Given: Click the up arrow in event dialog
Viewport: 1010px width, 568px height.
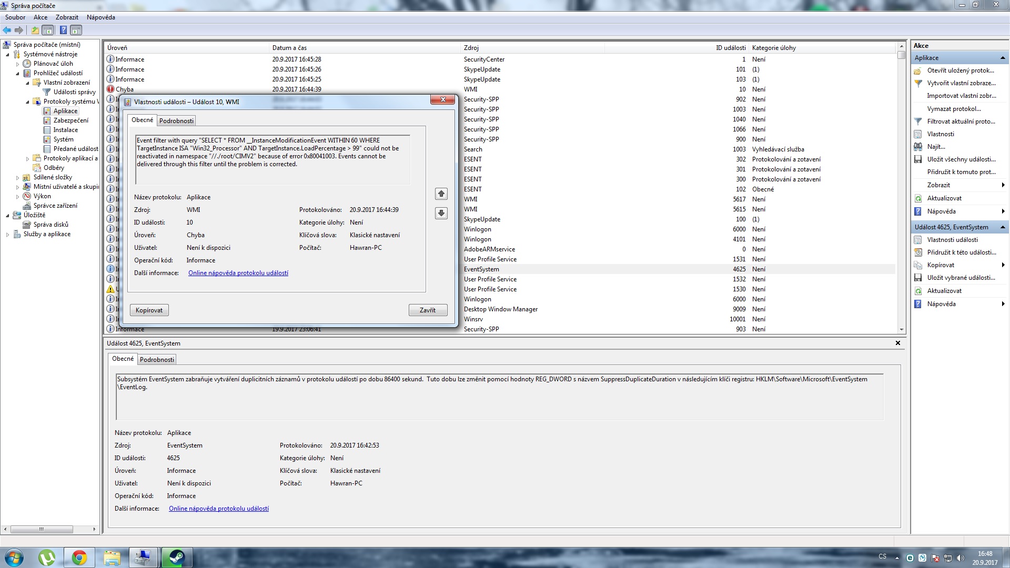Looking at the screenshot, I should tap(441, 194).
